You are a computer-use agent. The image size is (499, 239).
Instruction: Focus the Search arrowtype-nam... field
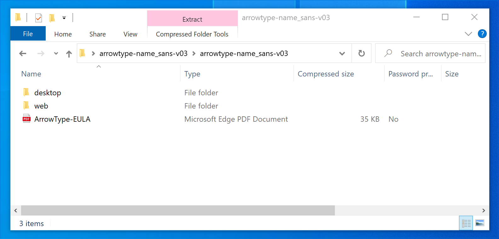[430, 53]
